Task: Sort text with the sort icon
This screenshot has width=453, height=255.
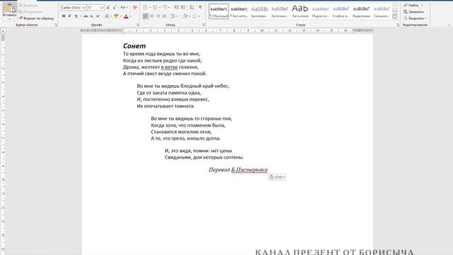Action: coord(192,7)
